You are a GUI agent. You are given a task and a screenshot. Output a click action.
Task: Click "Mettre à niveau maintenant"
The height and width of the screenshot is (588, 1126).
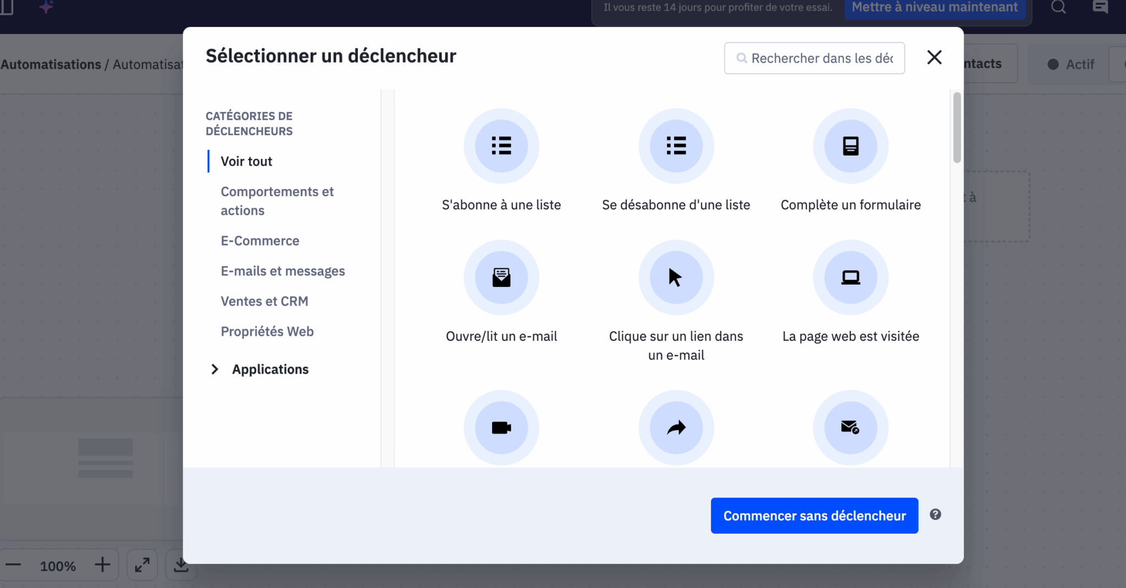pyautogui.click(x=935, y=7)
